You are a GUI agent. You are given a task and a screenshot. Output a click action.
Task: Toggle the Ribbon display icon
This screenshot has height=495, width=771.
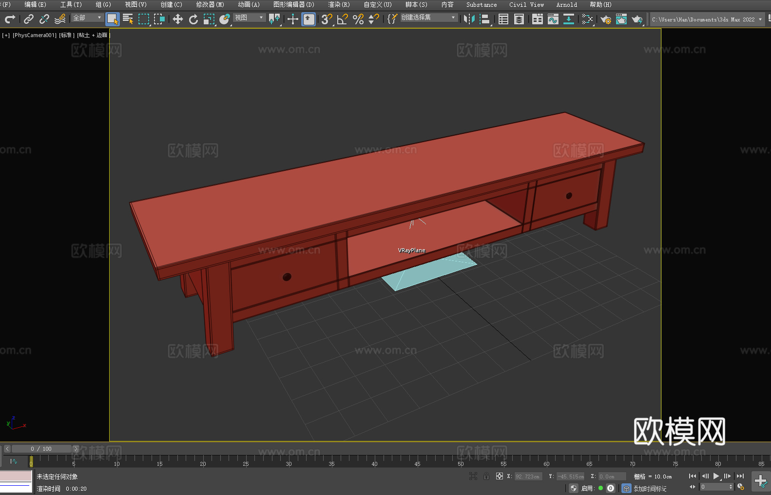[x=538, y=19]
